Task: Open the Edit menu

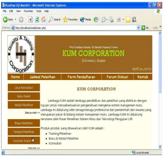Action: (11, 11)
